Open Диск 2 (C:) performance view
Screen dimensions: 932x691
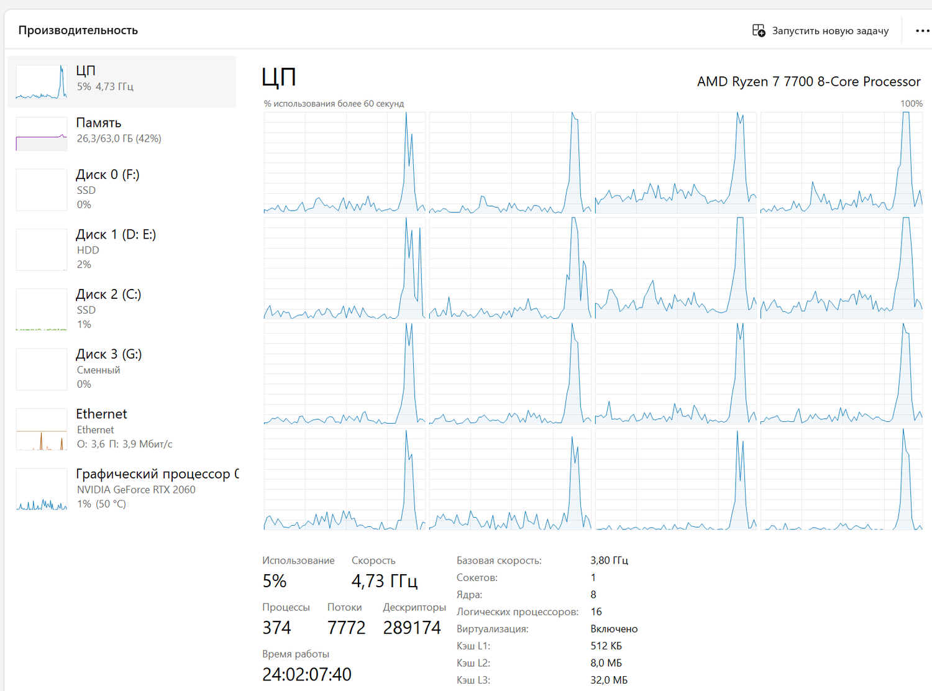(x=122, y=309)
